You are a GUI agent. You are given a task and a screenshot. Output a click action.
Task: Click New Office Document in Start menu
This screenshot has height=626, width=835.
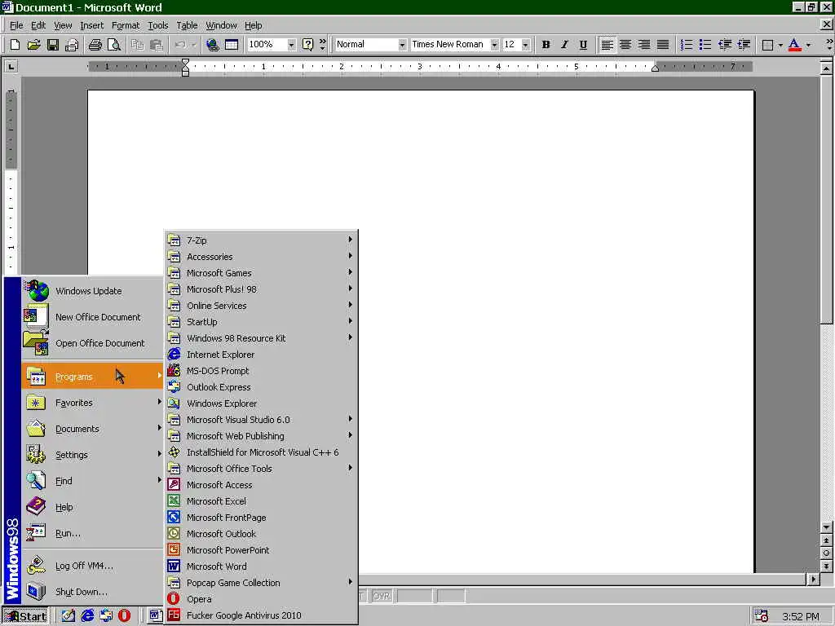pyautogui.click(x=92, y=317)
